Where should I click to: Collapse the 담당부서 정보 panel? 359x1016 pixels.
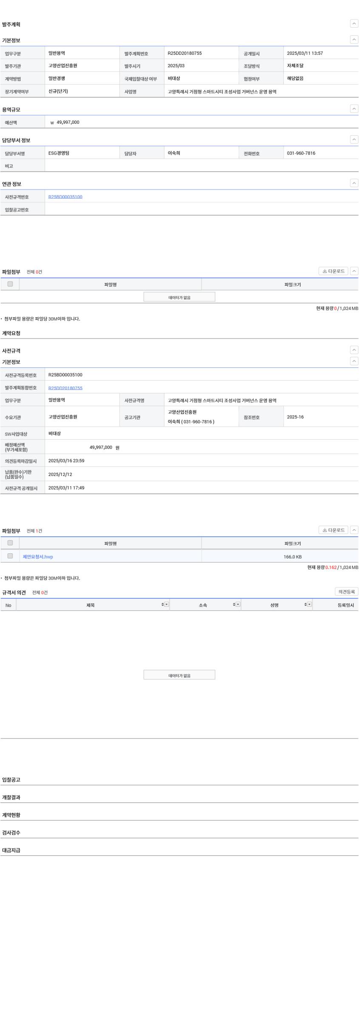[354, 139]
